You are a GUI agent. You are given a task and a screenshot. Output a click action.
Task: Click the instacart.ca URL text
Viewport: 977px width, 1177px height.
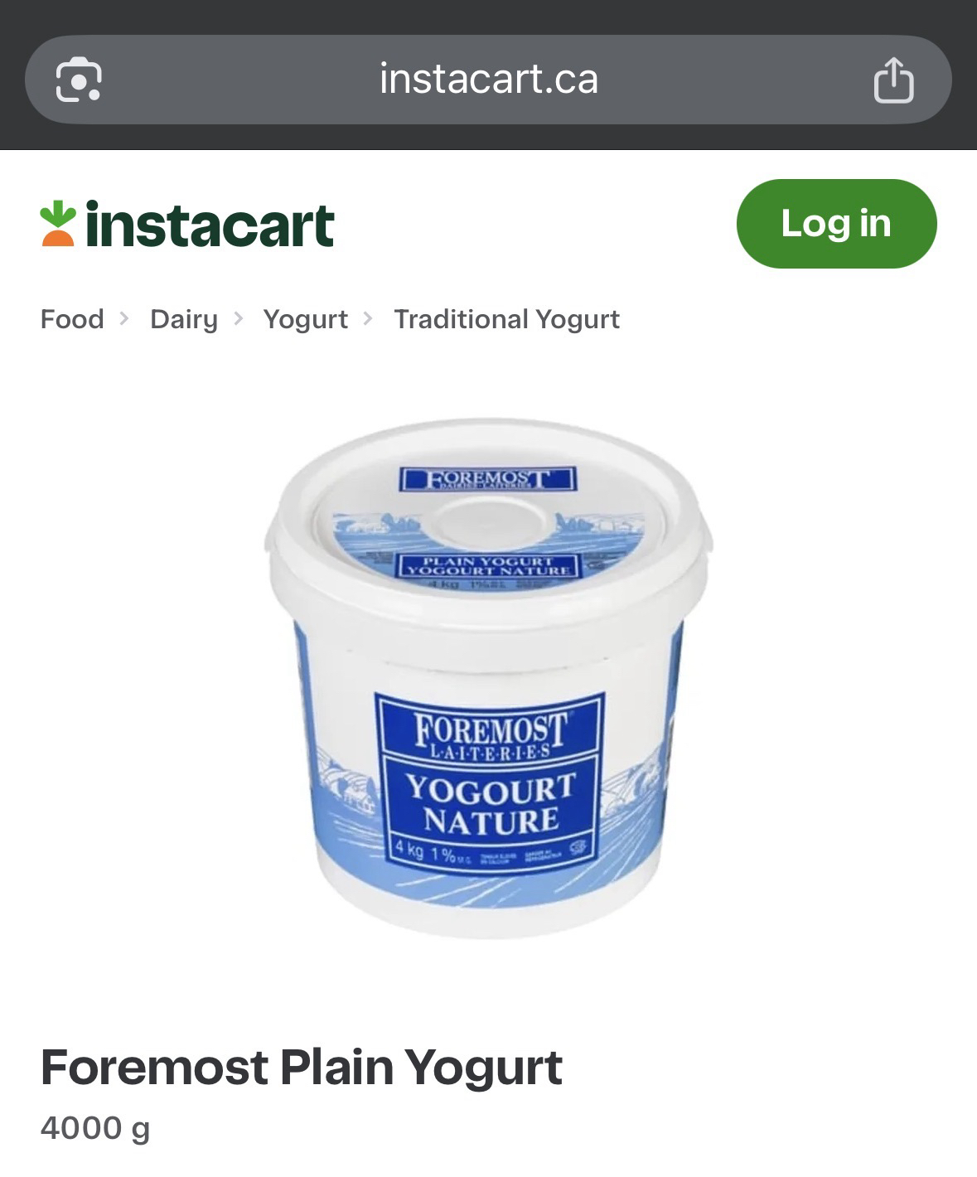coord(488,80)
